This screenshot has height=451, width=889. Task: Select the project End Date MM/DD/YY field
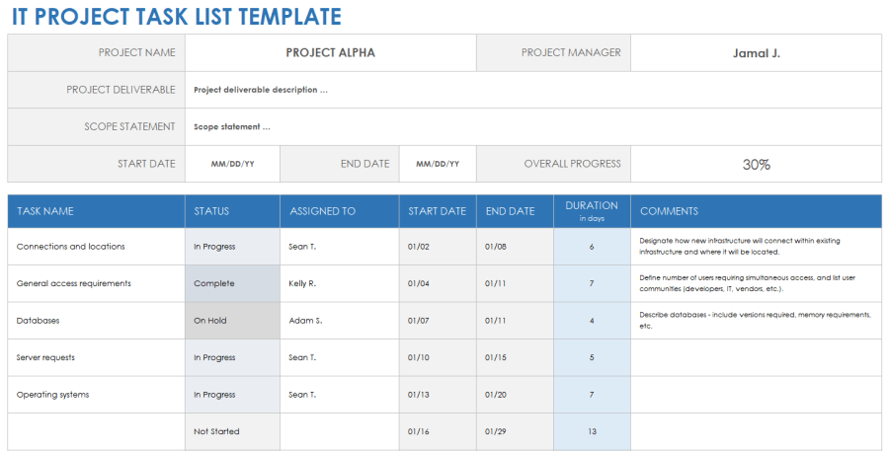(438, 164)
